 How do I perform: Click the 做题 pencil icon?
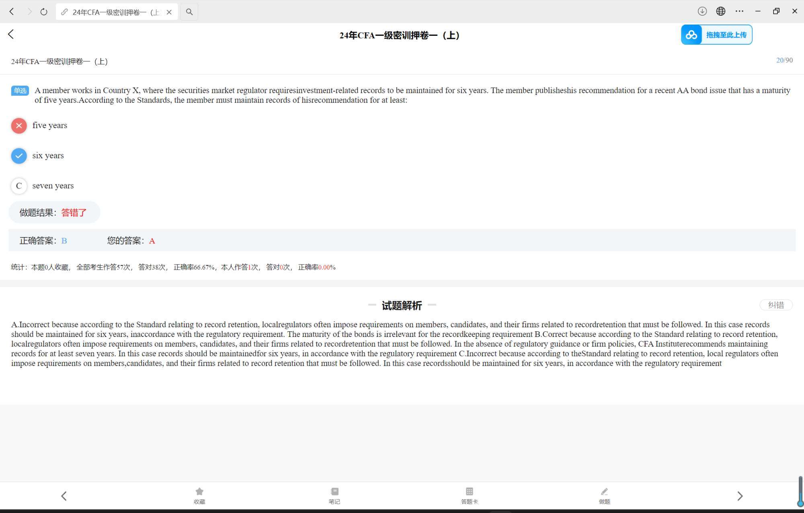click(604, 492)
